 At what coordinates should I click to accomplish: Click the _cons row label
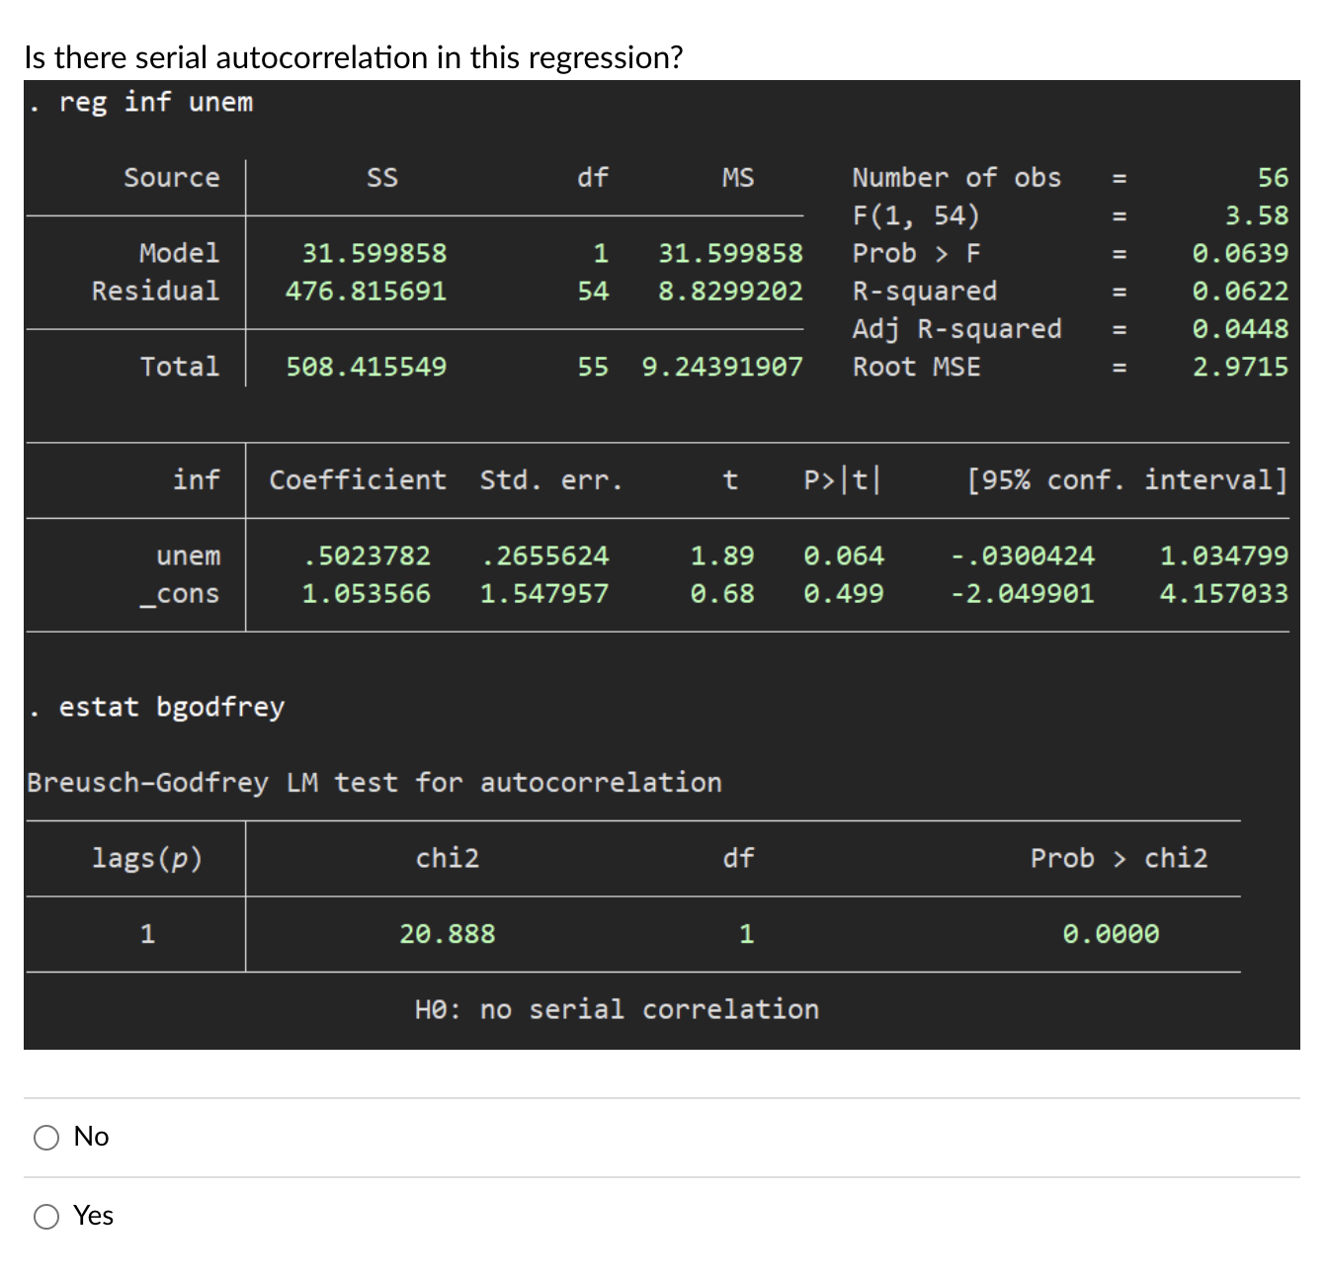pyautogui.click(x=183, y=593)
